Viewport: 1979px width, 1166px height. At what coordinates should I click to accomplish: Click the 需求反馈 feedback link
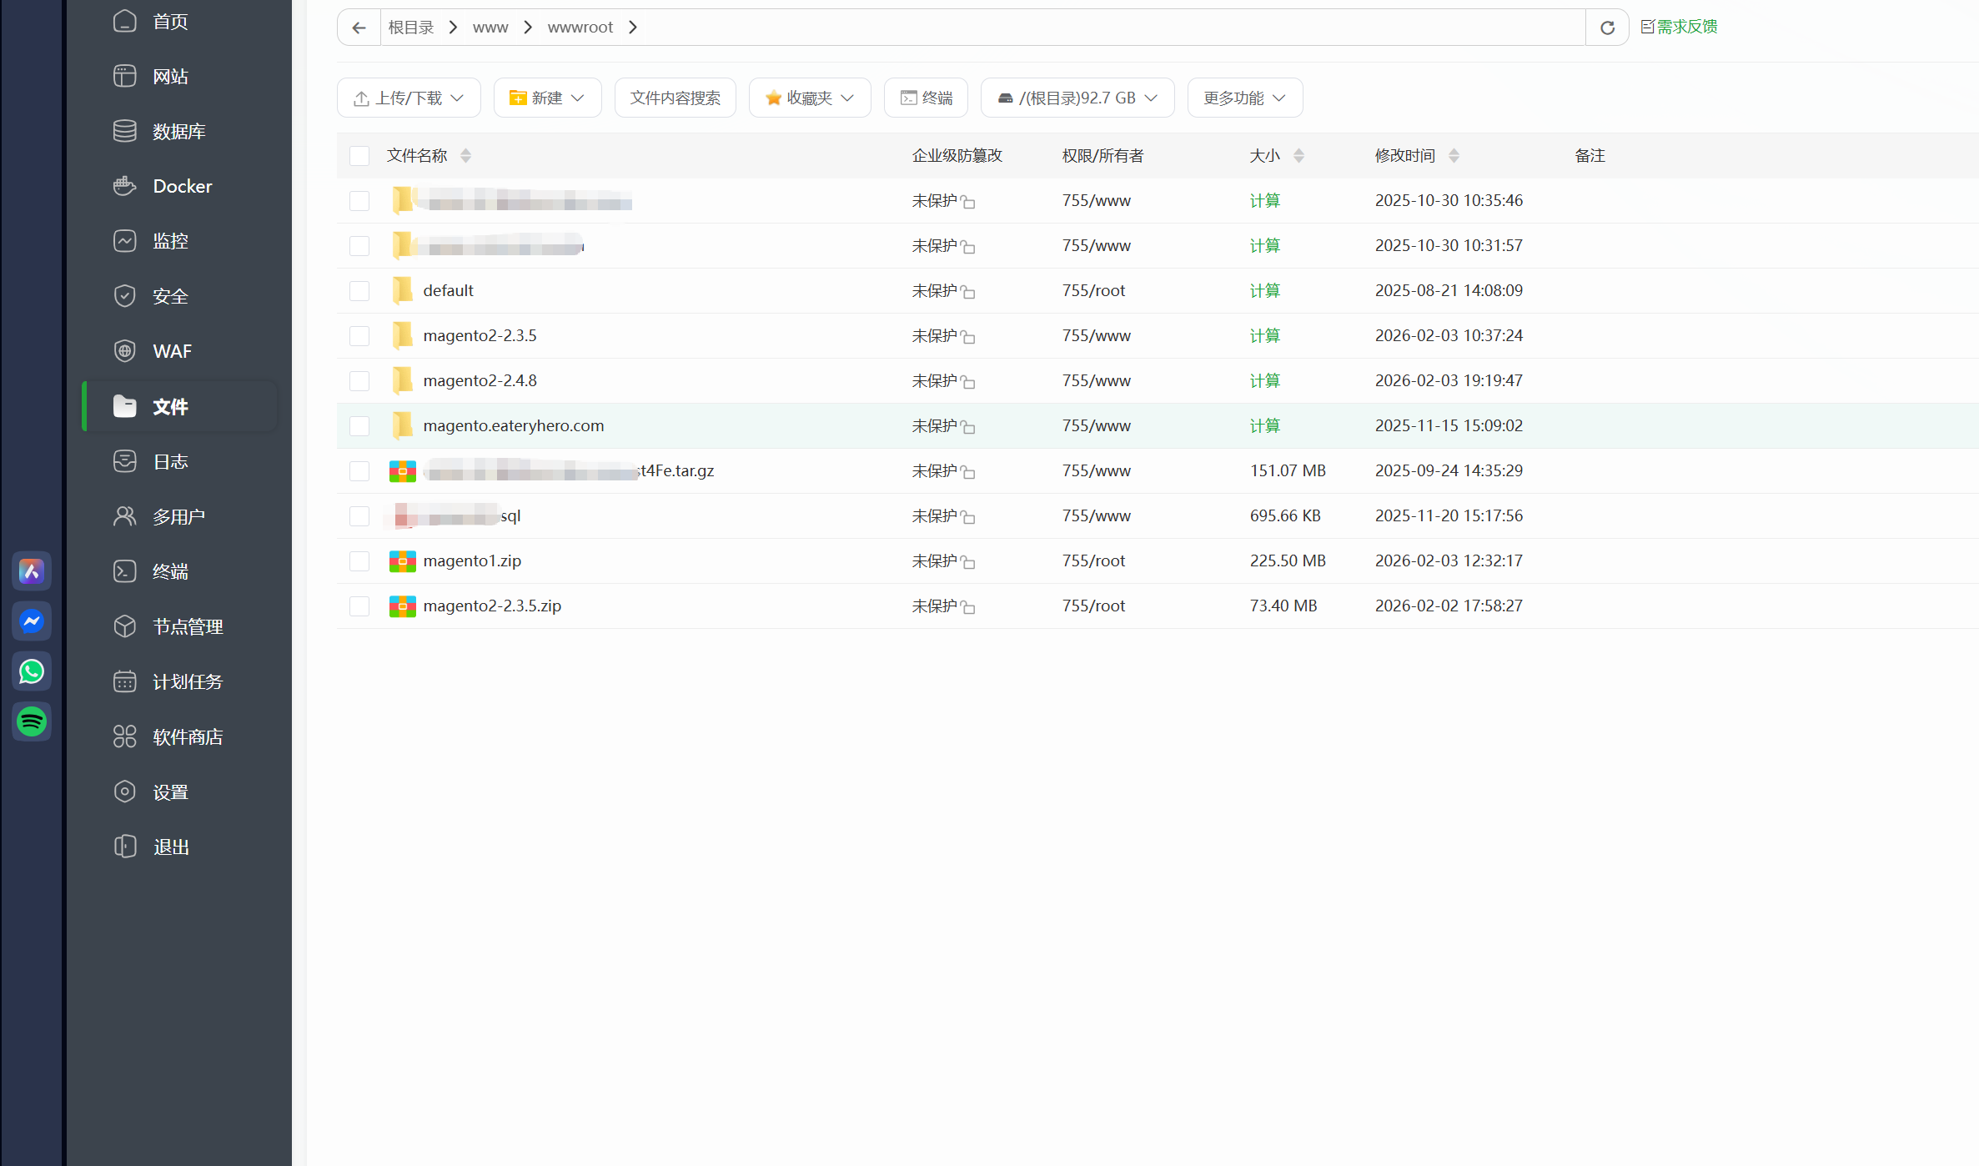click(x=1680, y=27)
